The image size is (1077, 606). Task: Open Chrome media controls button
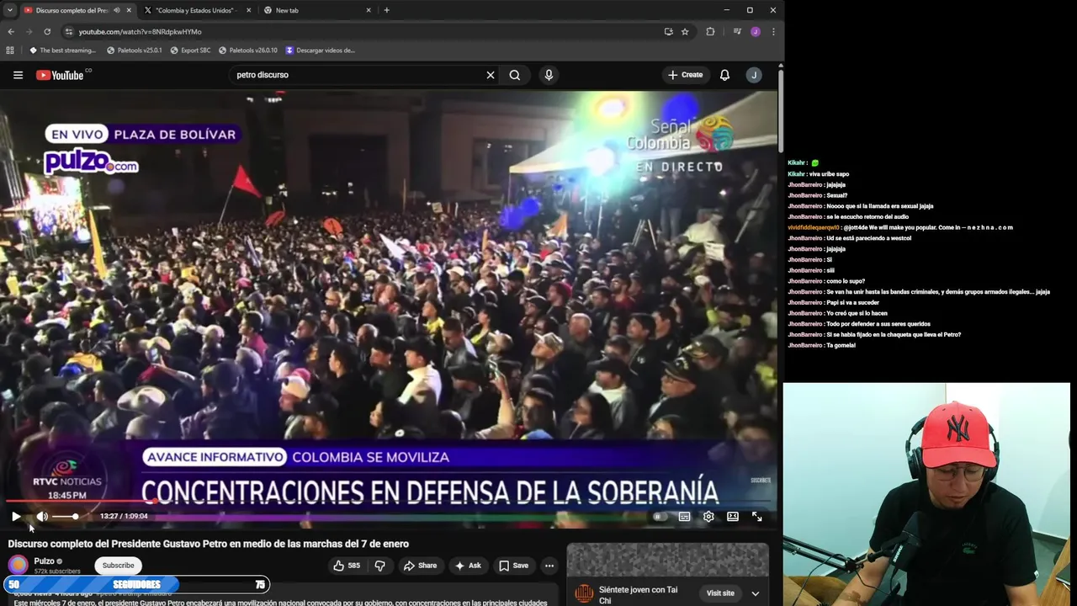[x=737, y=31]
